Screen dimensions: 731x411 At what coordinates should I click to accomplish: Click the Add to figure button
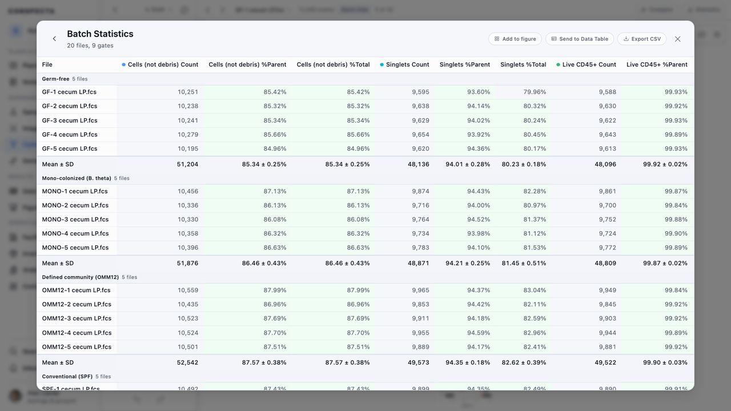click(515, 39)
